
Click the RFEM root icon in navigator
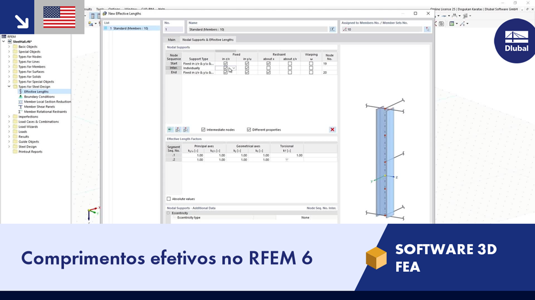(x=4, y=36)
